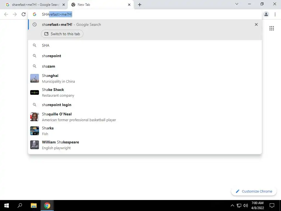
Task: Click the back navigation arrow
Action: [x=6, y=14]
